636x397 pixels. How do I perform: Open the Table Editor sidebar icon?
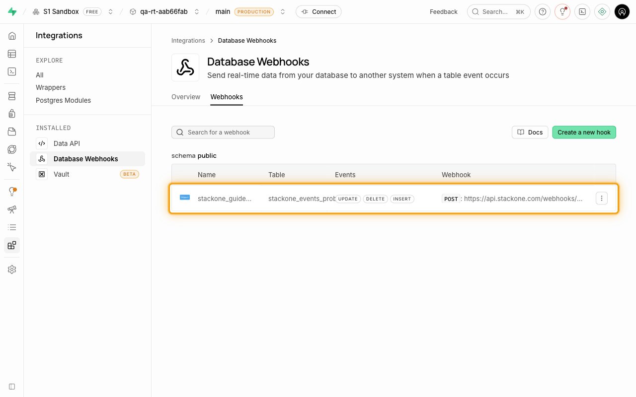[x=12, y=54]
